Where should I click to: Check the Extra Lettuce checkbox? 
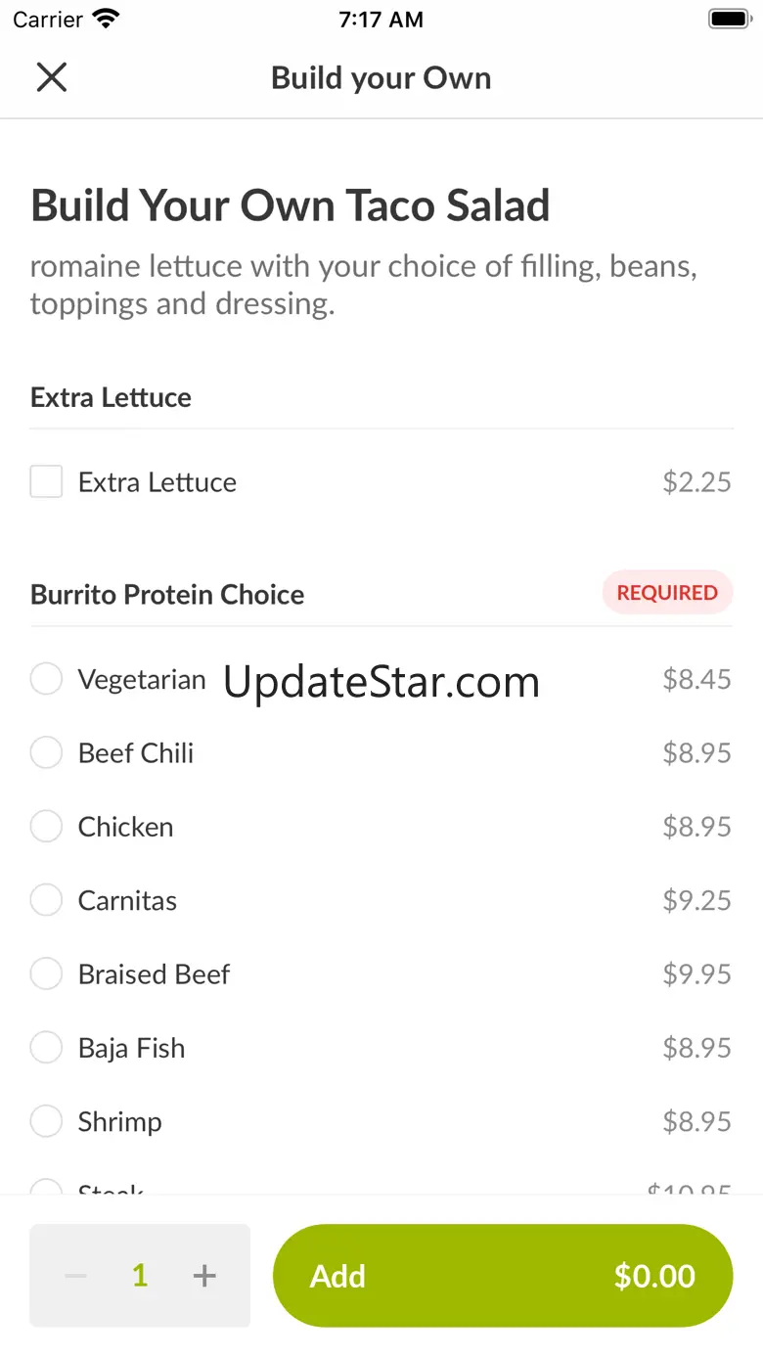46,482
